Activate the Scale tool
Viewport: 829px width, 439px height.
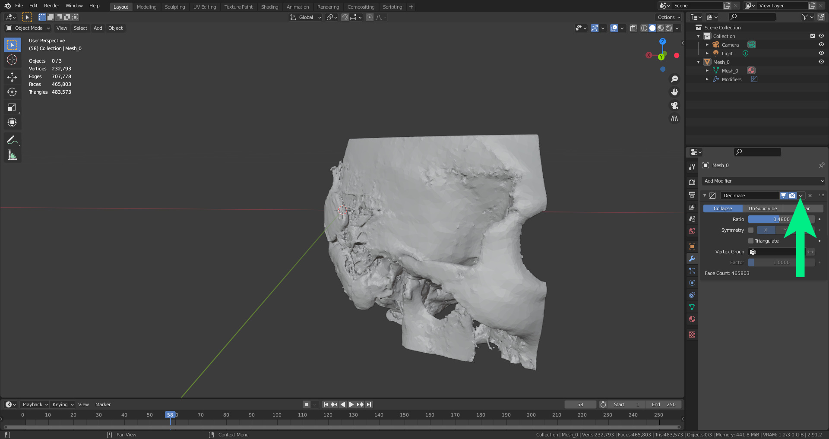12,107
